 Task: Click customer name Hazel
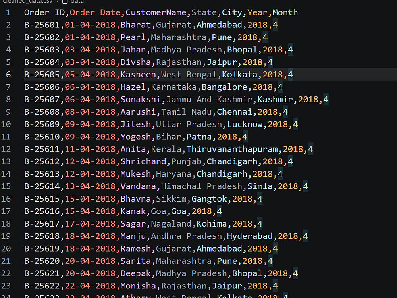(133, 87)
